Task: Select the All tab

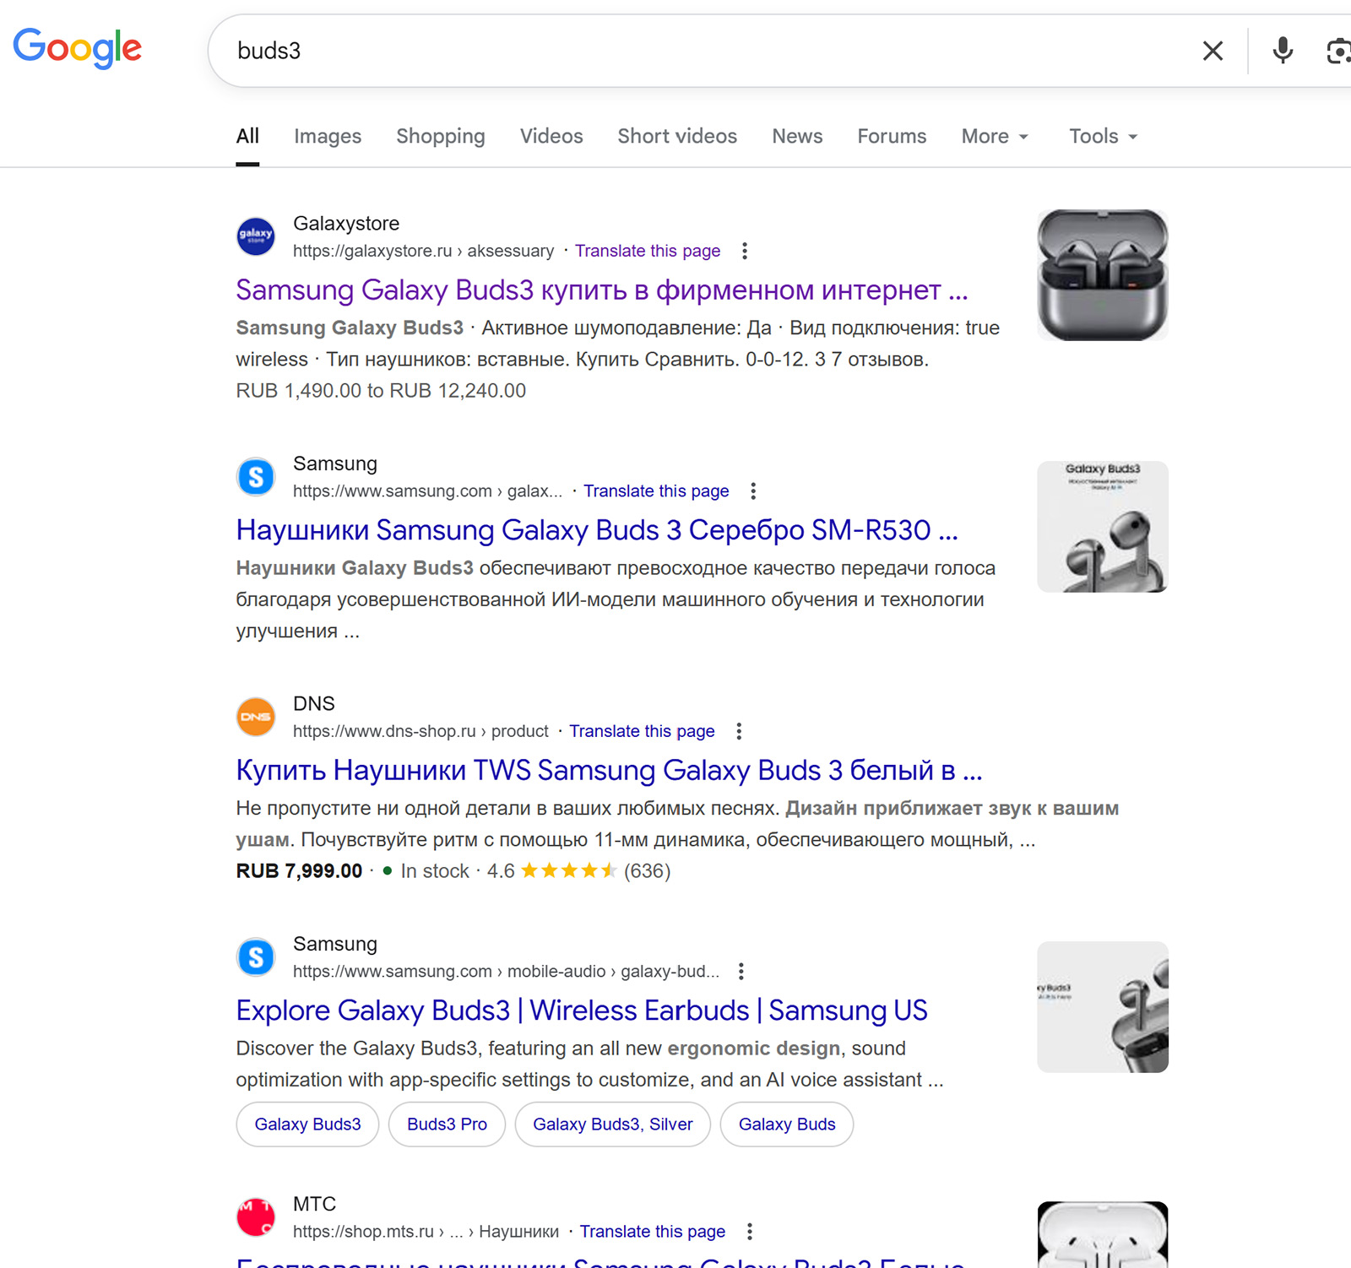Action: [x=247, y=137]
